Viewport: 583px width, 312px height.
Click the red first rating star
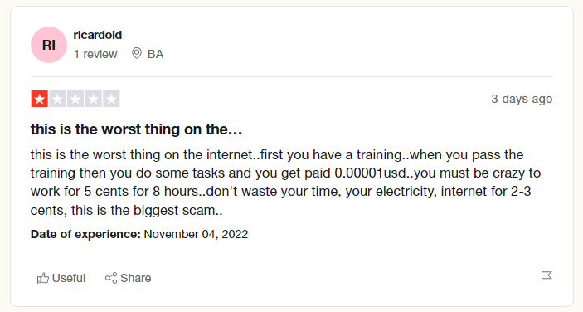click(40, 99)
